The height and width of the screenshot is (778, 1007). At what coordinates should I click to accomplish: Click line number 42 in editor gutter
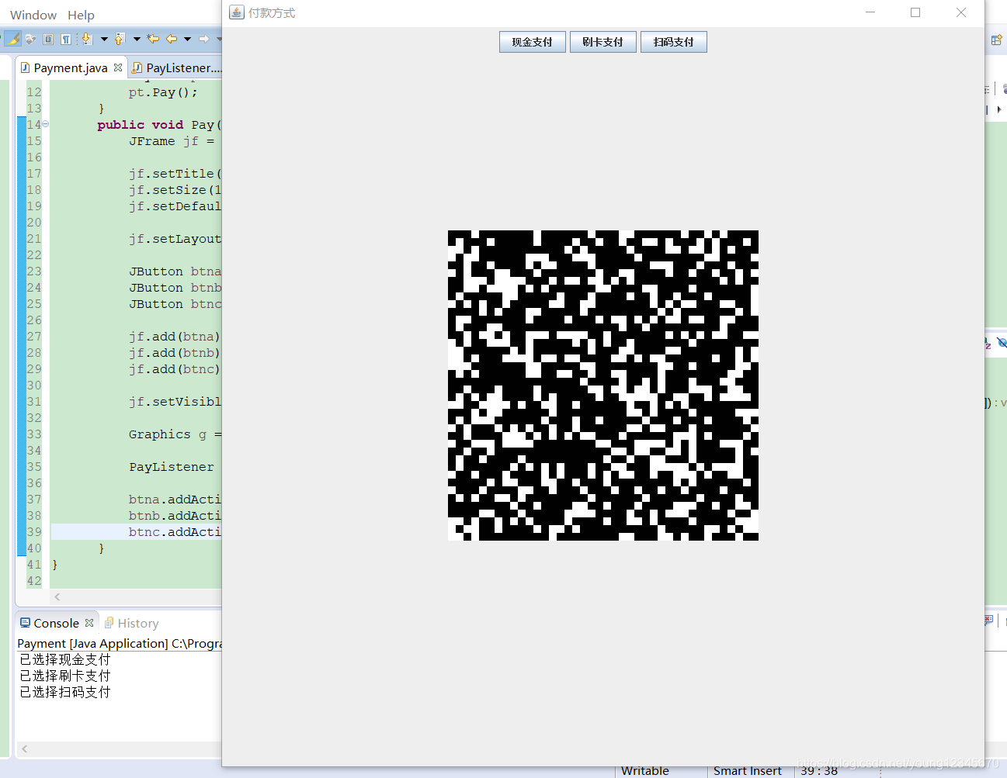34,581
